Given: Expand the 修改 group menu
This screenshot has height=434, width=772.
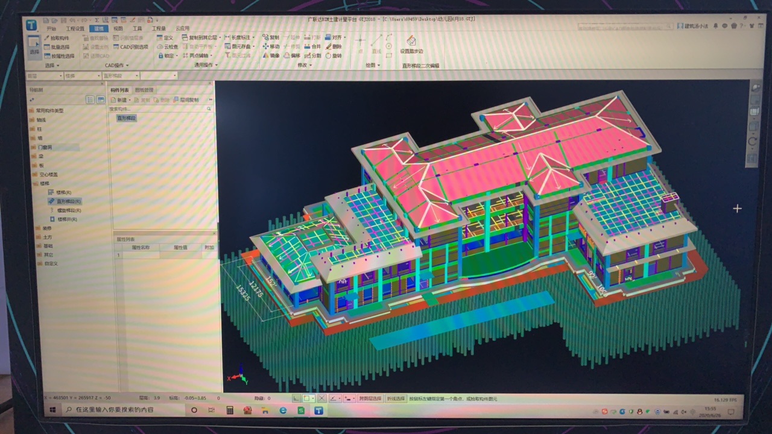Looking at the screenshot, I should [x=303, y=64].
